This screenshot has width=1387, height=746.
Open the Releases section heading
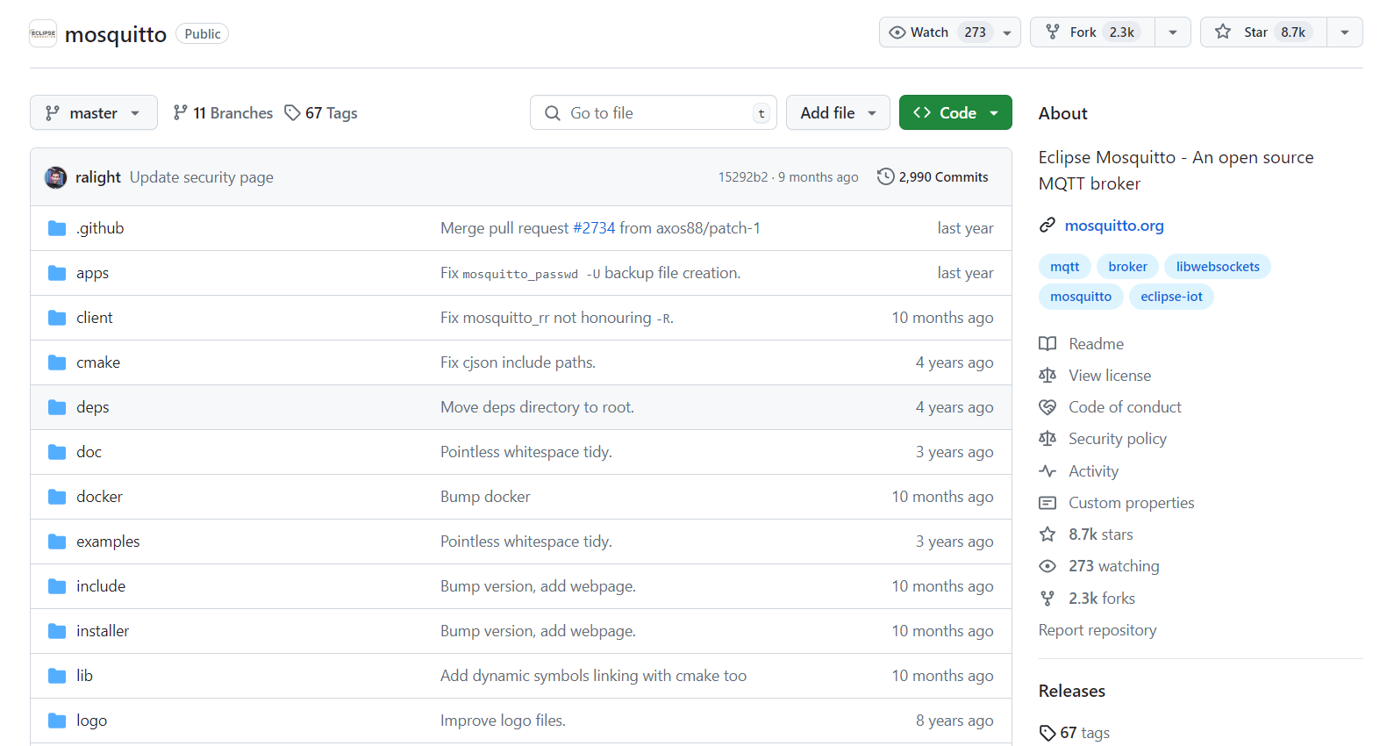point(1072,691)
